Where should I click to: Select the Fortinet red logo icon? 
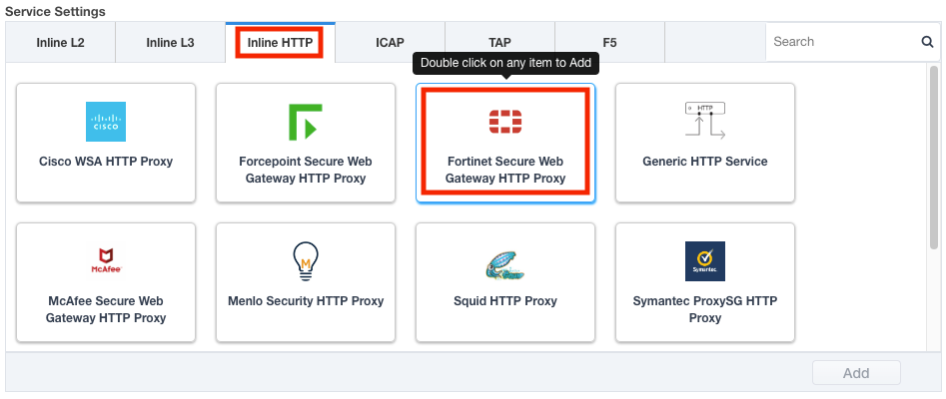[504, 122]
